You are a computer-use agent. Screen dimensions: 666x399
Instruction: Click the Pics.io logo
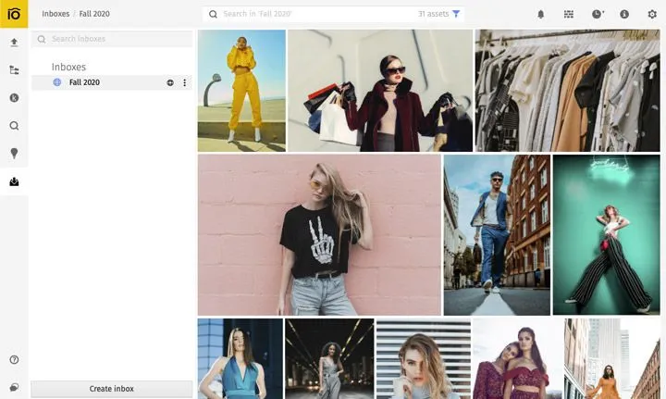pyautogui.click(x=14, y=14)
